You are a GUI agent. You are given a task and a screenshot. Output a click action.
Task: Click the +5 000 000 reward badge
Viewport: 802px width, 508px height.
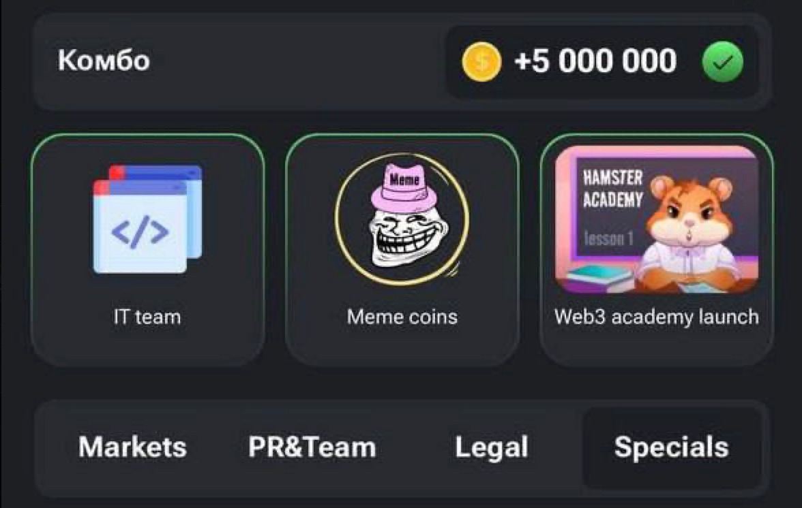603,62
